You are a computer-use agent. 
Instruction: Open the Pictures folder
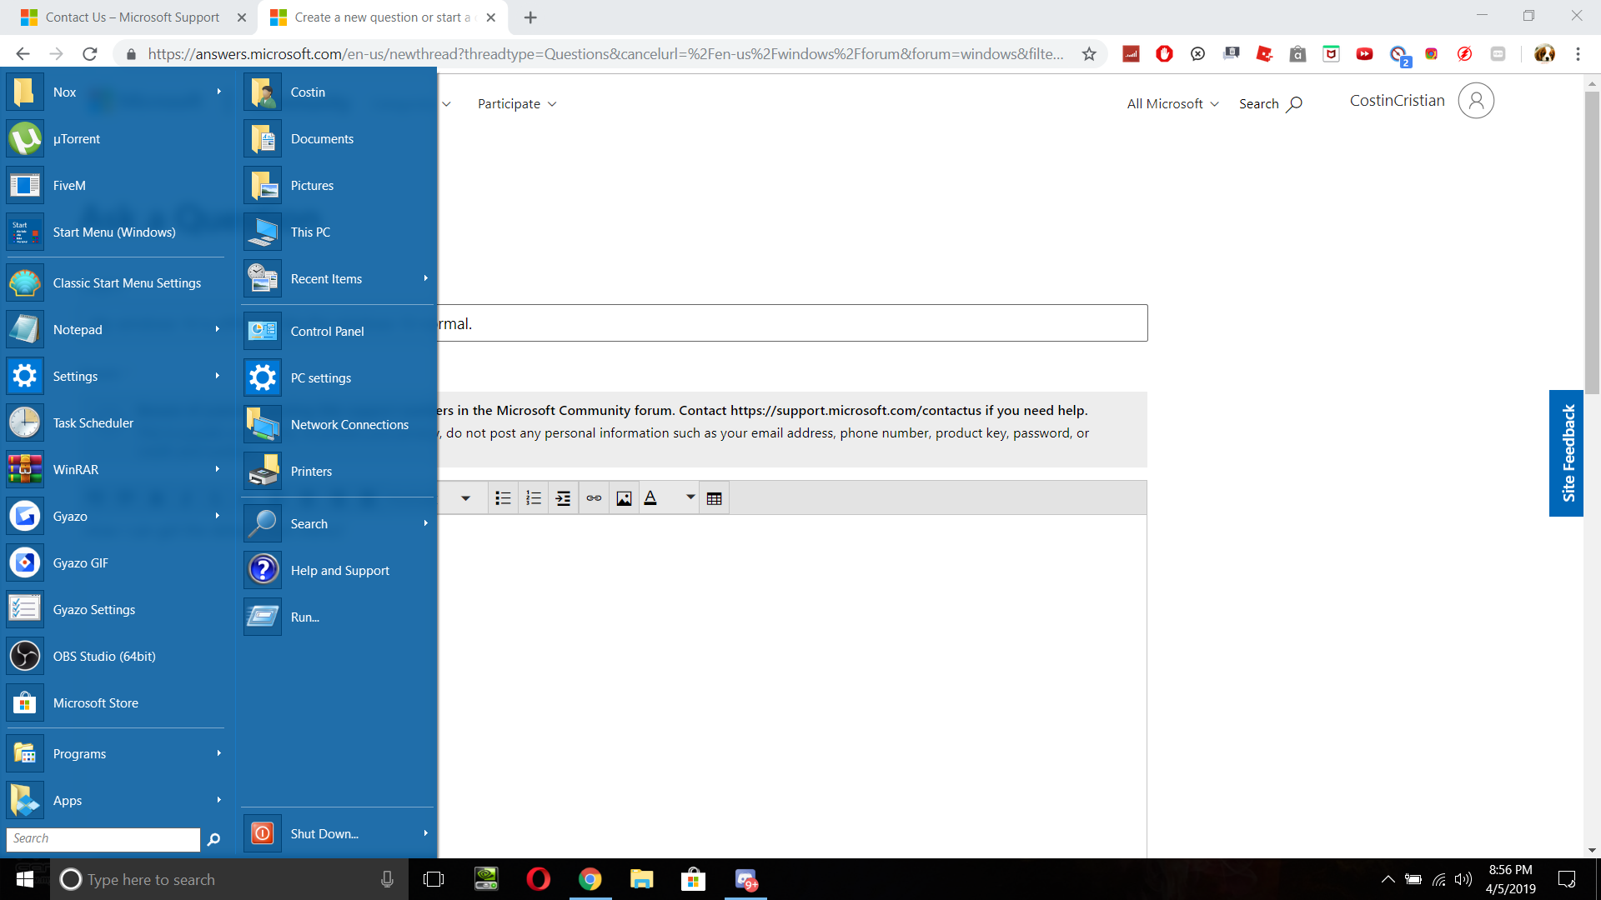click(x=338, y=186)
